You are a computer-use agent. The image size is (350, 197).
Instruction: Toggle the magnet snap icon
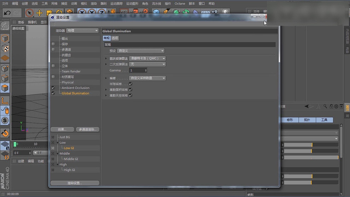[5, 133]
